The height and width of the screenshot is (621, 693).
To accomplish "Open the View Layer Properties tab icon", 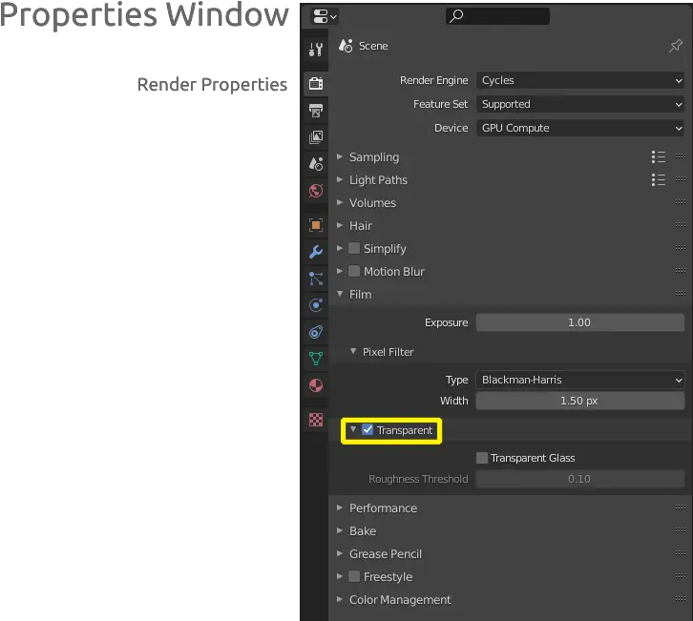I will click(x=316, y=137).
